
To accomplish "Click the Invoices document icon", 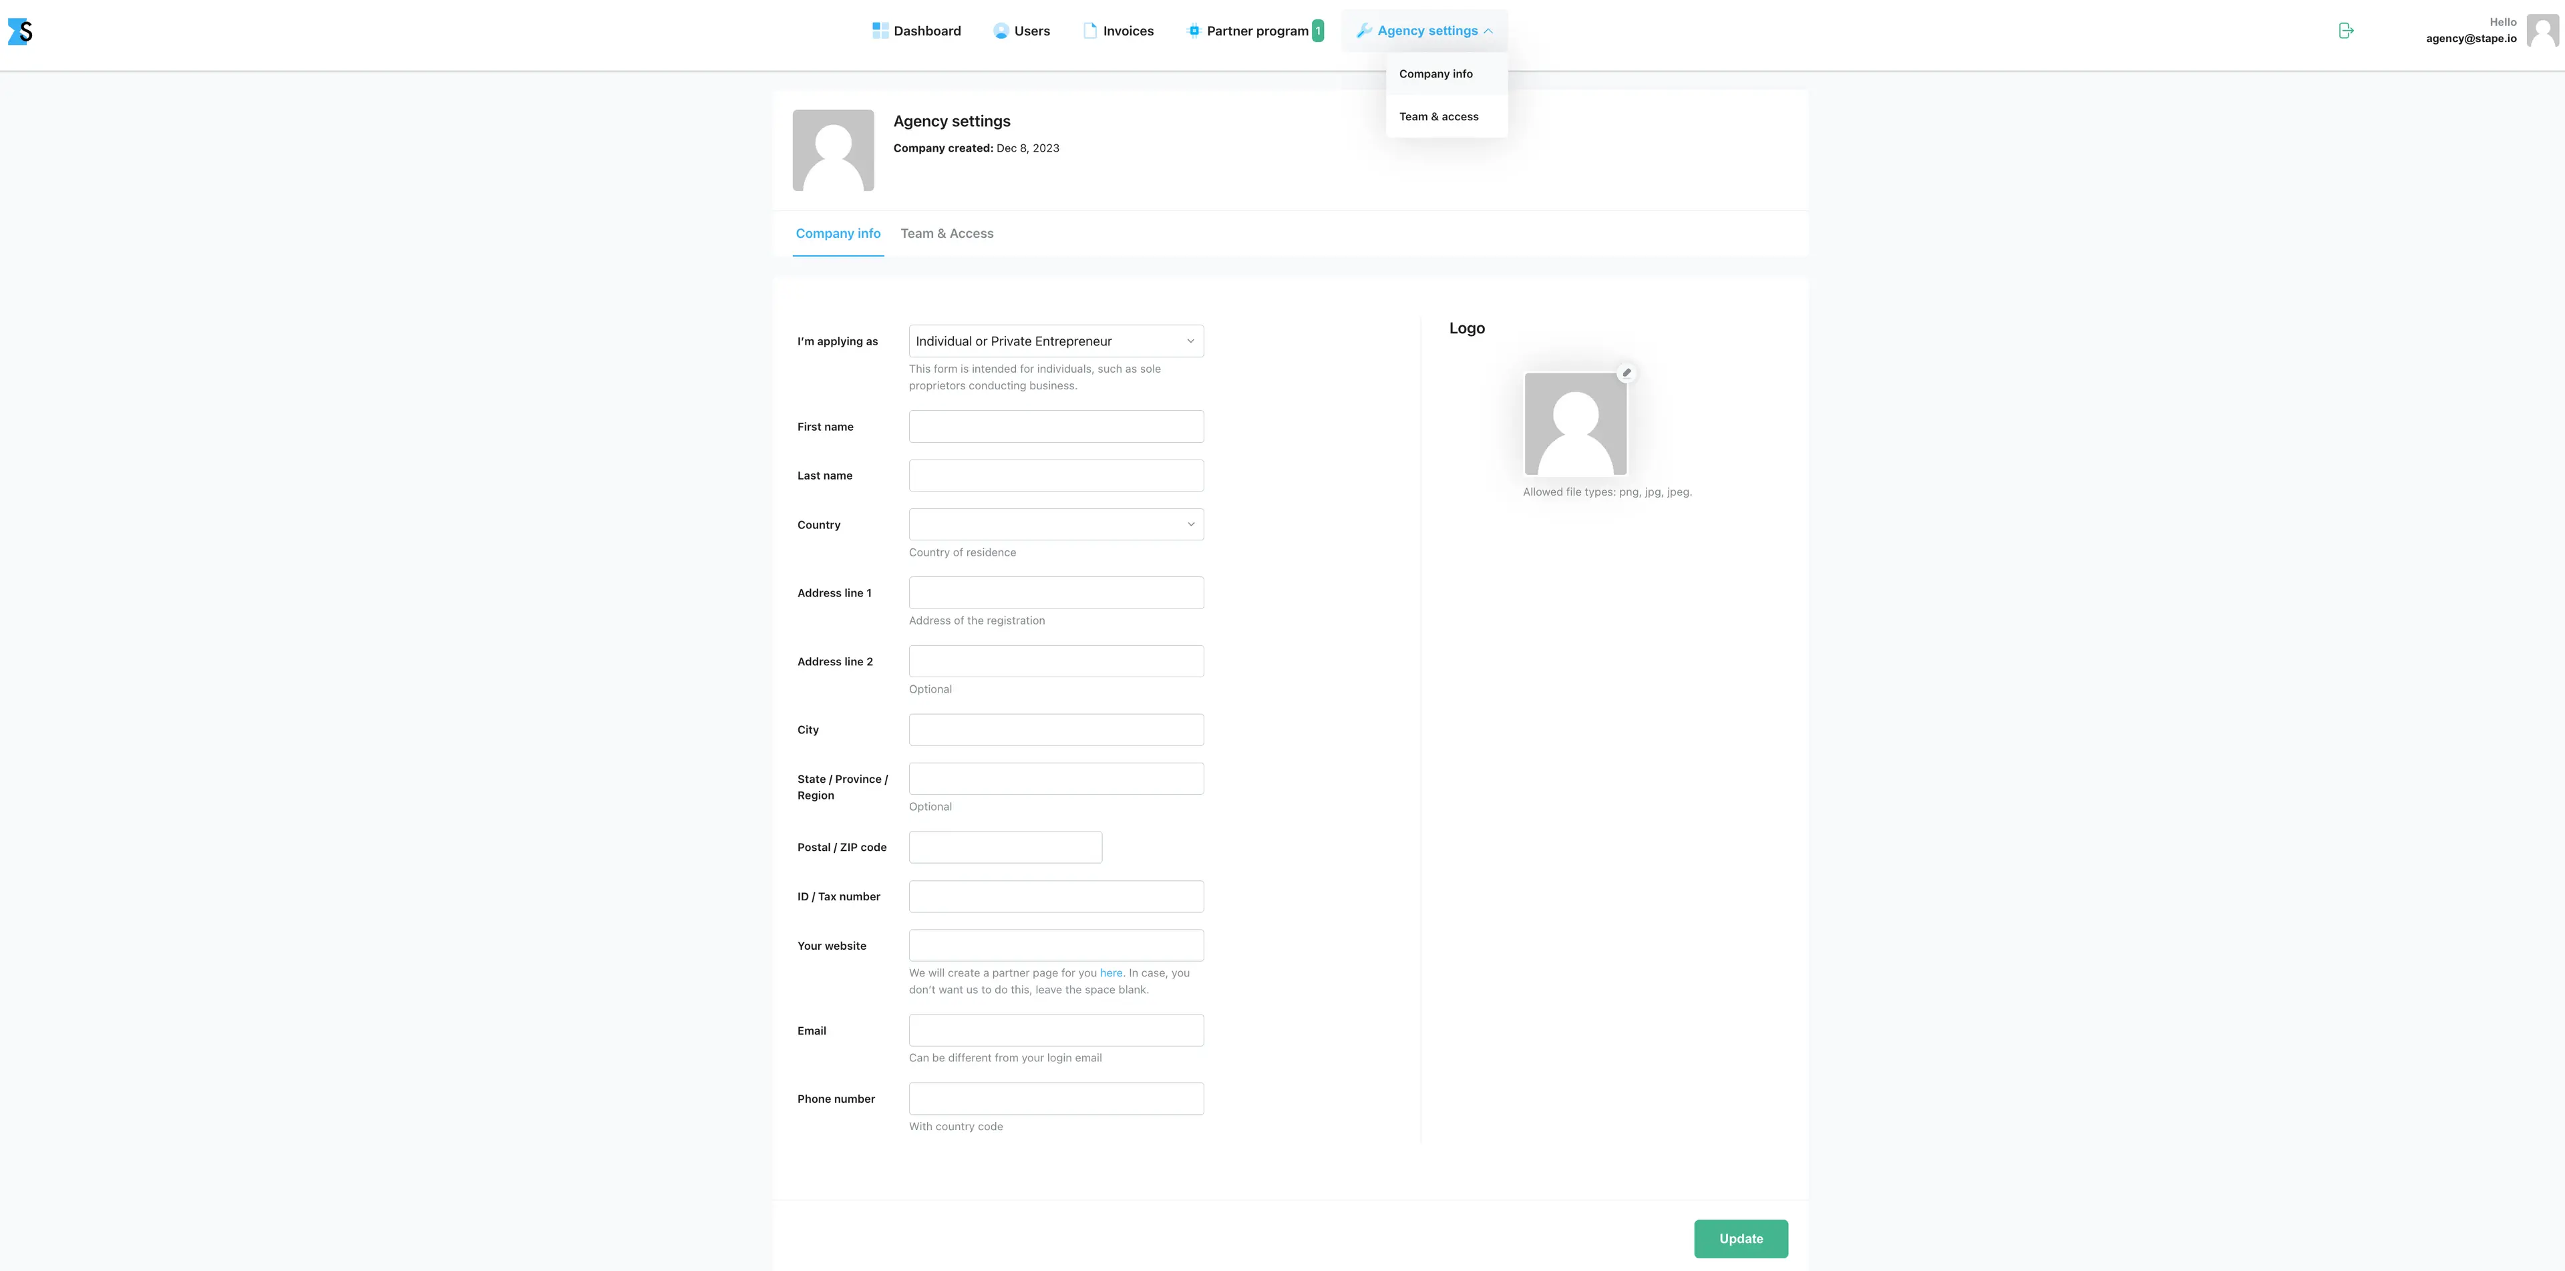I will 1090,31.
